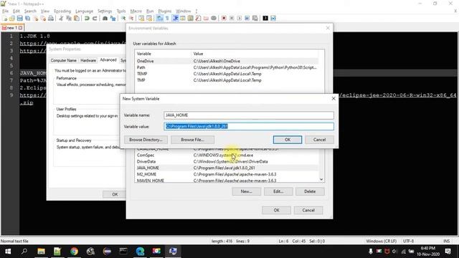Open the Macro menu
The image size is (459, 258).
click(136, 11)
